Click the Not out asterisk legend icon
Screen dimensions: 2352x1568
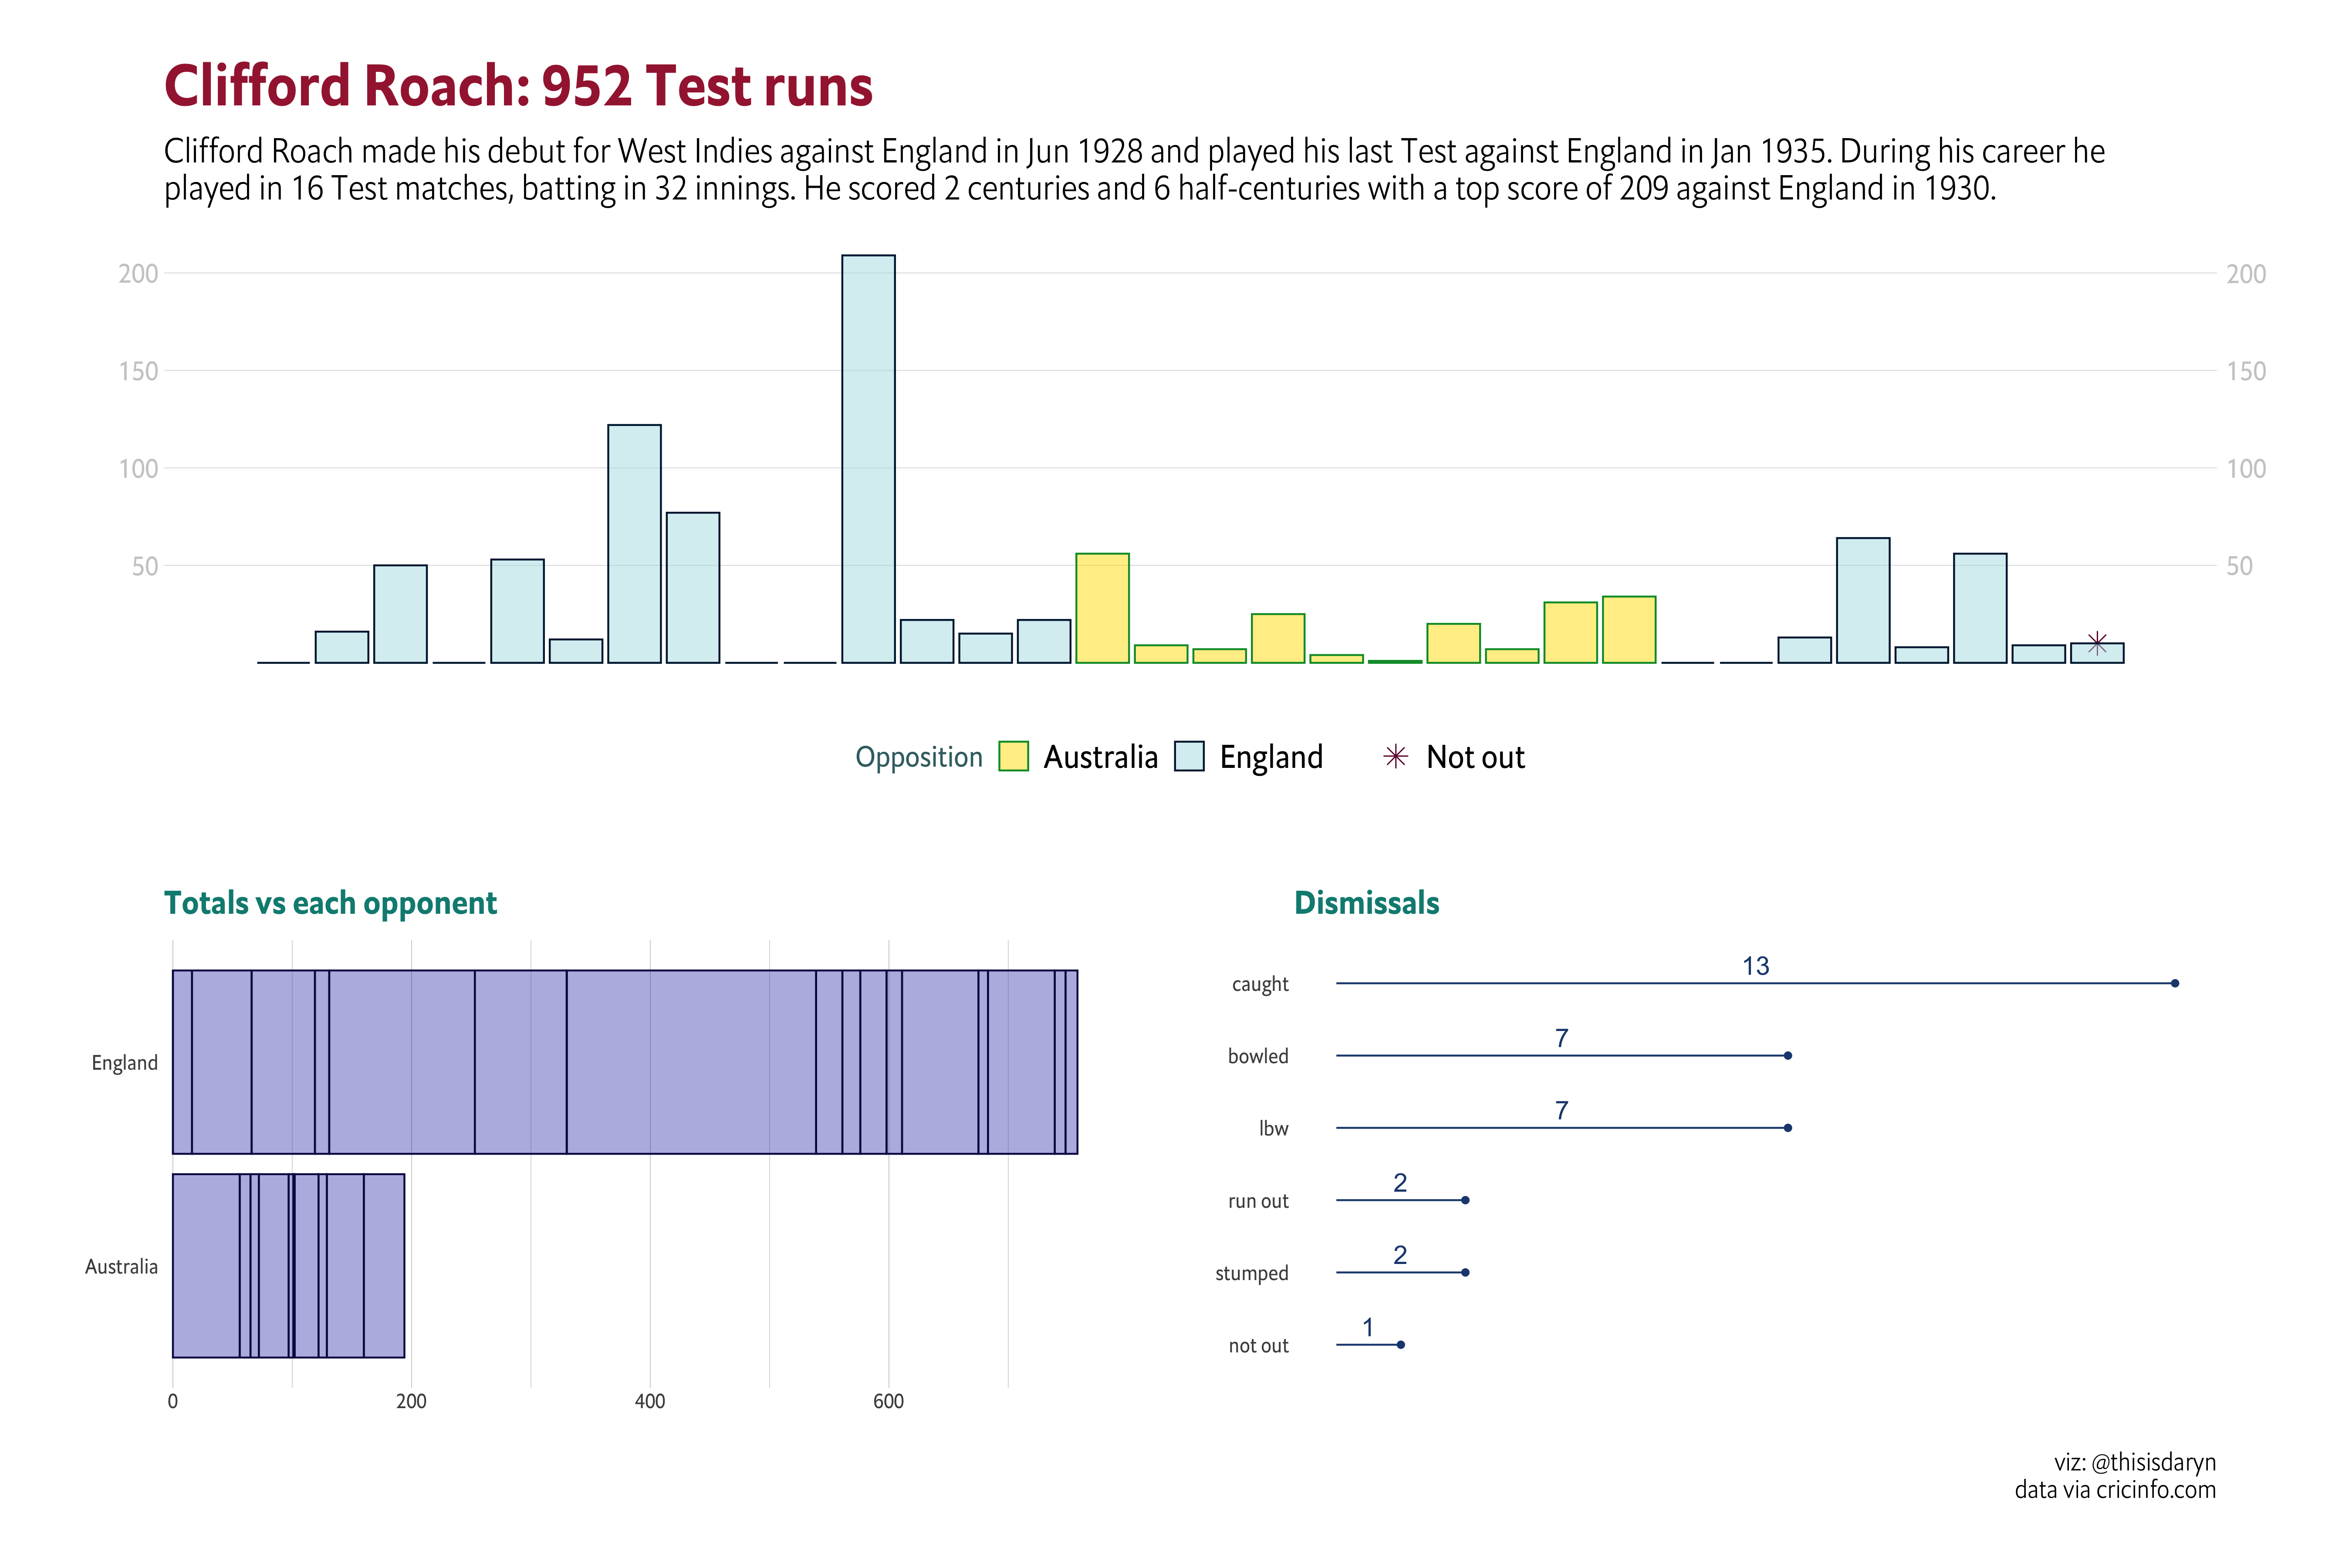[x=1395, y=756]
